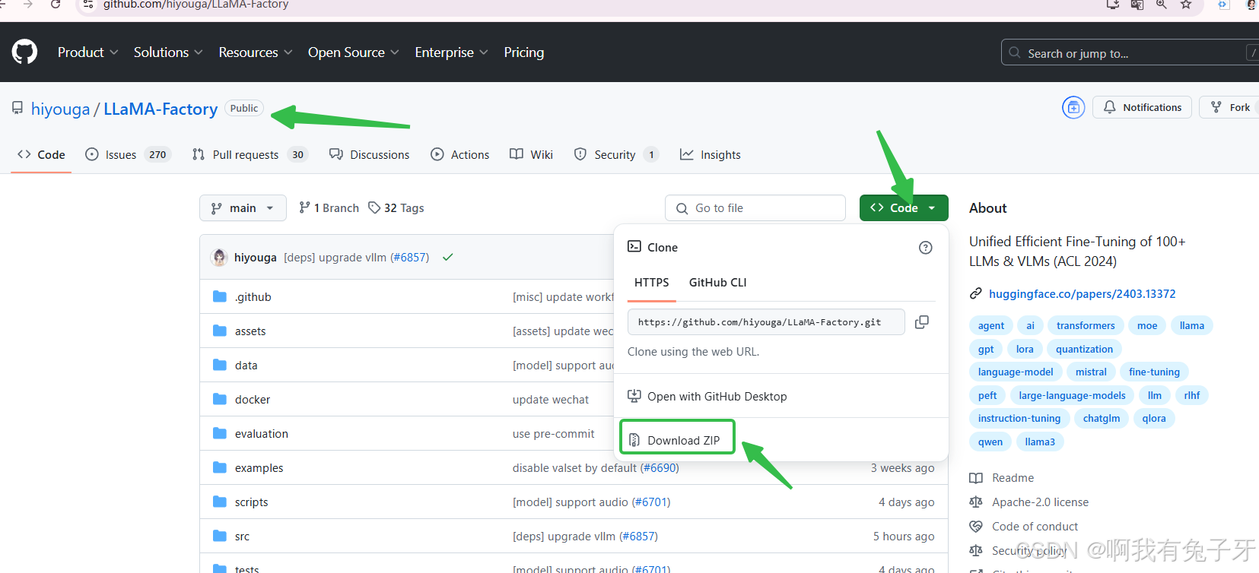Open the examples folder icon
The width and height of the screenshot is (1259, 573).
click(220, 467)
